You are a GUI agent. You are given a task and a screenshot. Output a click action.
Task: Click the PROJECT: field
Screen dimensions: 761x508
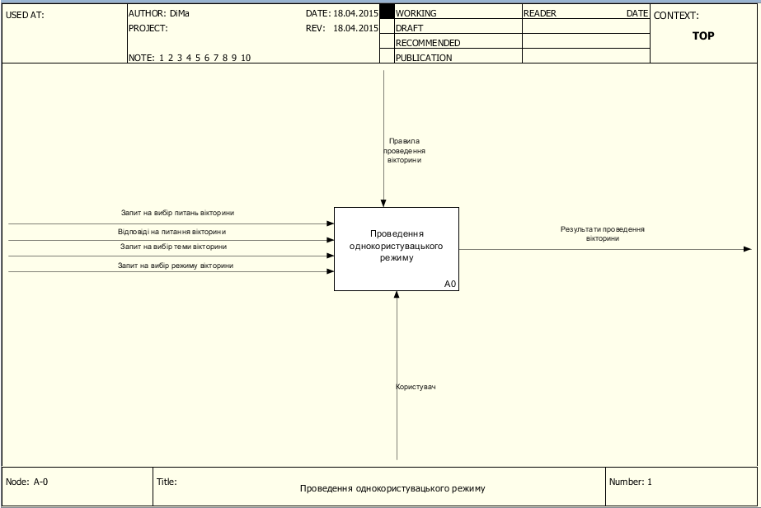click(148, 28)
